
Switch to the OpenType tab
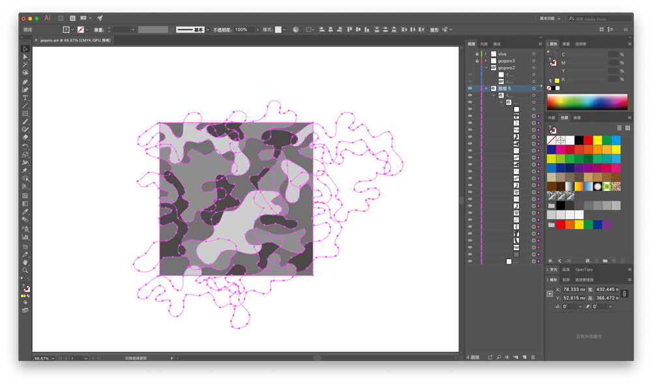pos(584,270)
